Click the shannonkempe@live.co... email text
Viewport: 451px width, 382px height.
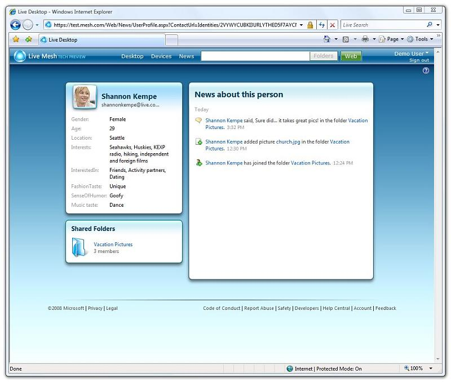click(130, 105)
